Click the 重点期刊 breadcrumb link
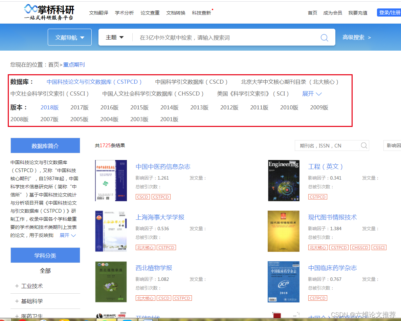This screenshot has height=321, width=401. click(x=74, y=64)
